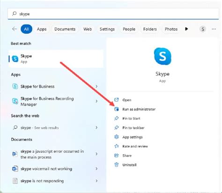Expand the skype web results chevron

(96, 127)
